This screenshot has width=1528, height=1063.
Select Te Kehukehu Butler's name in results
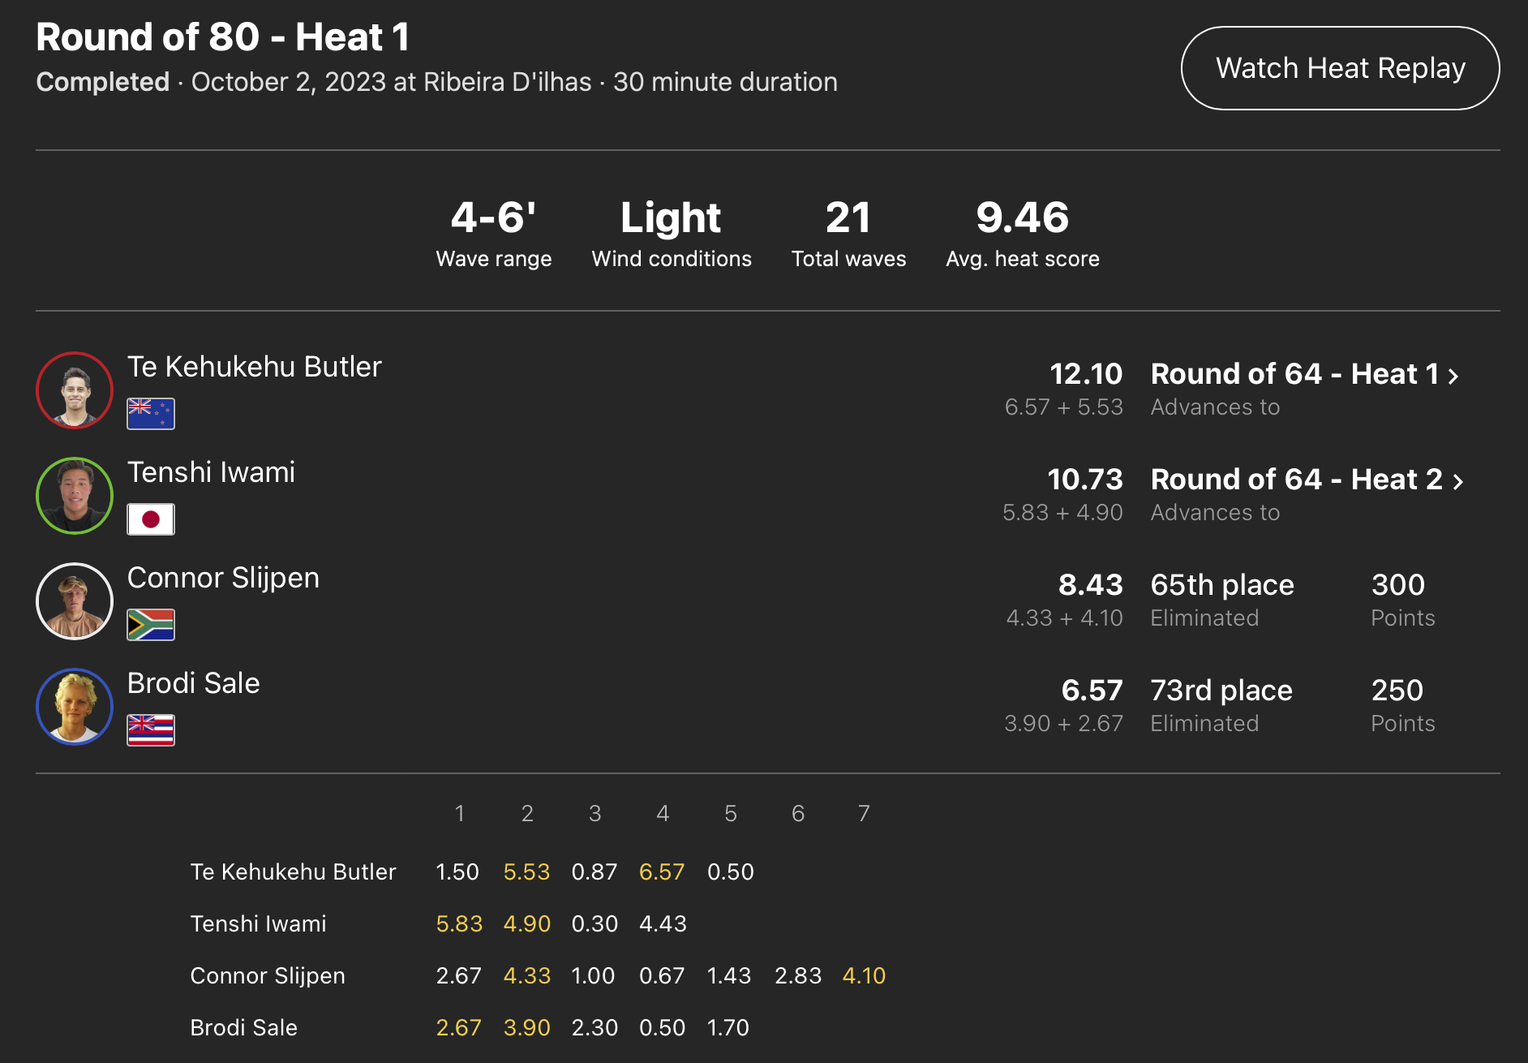[x=254, y=367]
